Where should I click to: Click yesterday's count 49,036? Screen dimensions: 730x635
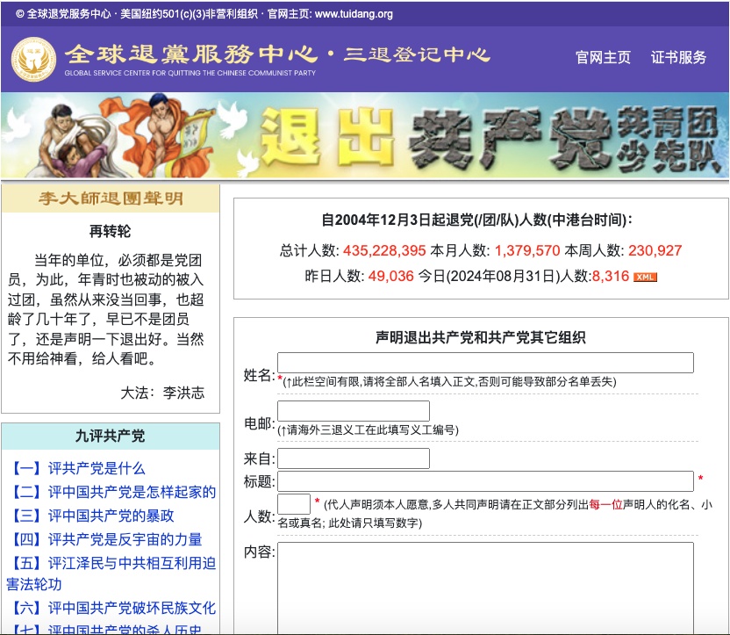click(391, 277)
